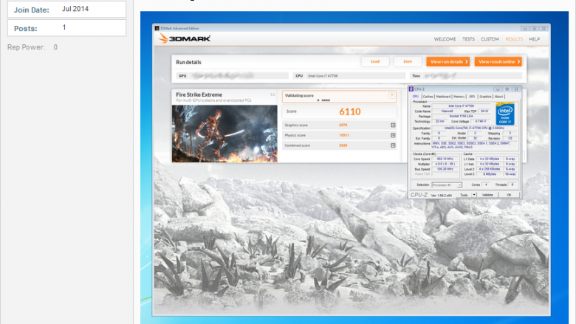Image resolution: width=576 pixels, height=324 pixels.
Task: Click the Fire Strike Extreme title text
Action: (199, 94)
